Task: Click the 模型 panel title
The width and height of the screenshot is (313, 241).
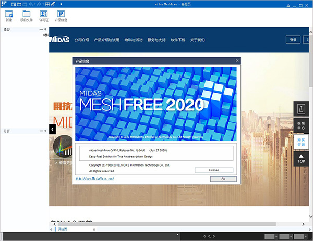Action: tap(6, 30)
